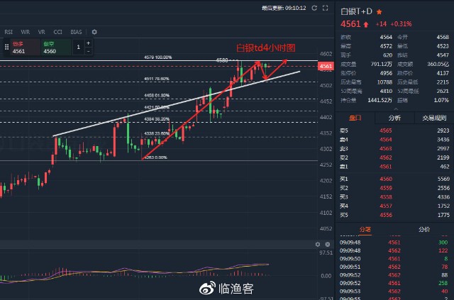This screenshot has height=300, width=454.
Task: Select the 买1 row at 4560
Action: point(394,179)
